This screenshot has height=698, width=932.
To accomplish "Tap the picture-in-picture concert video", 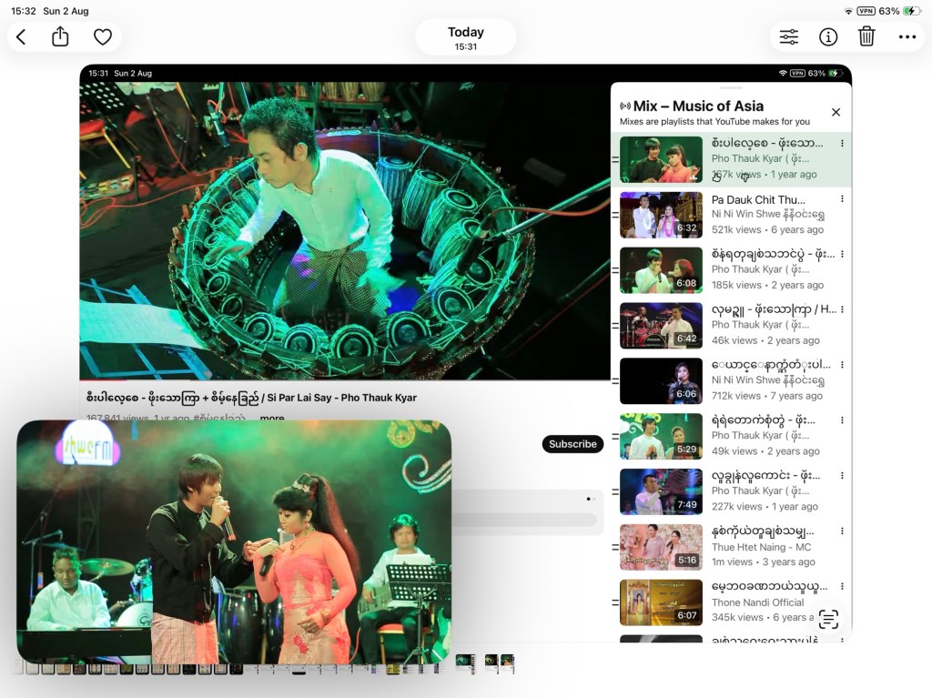I will [x=234, y=541].
